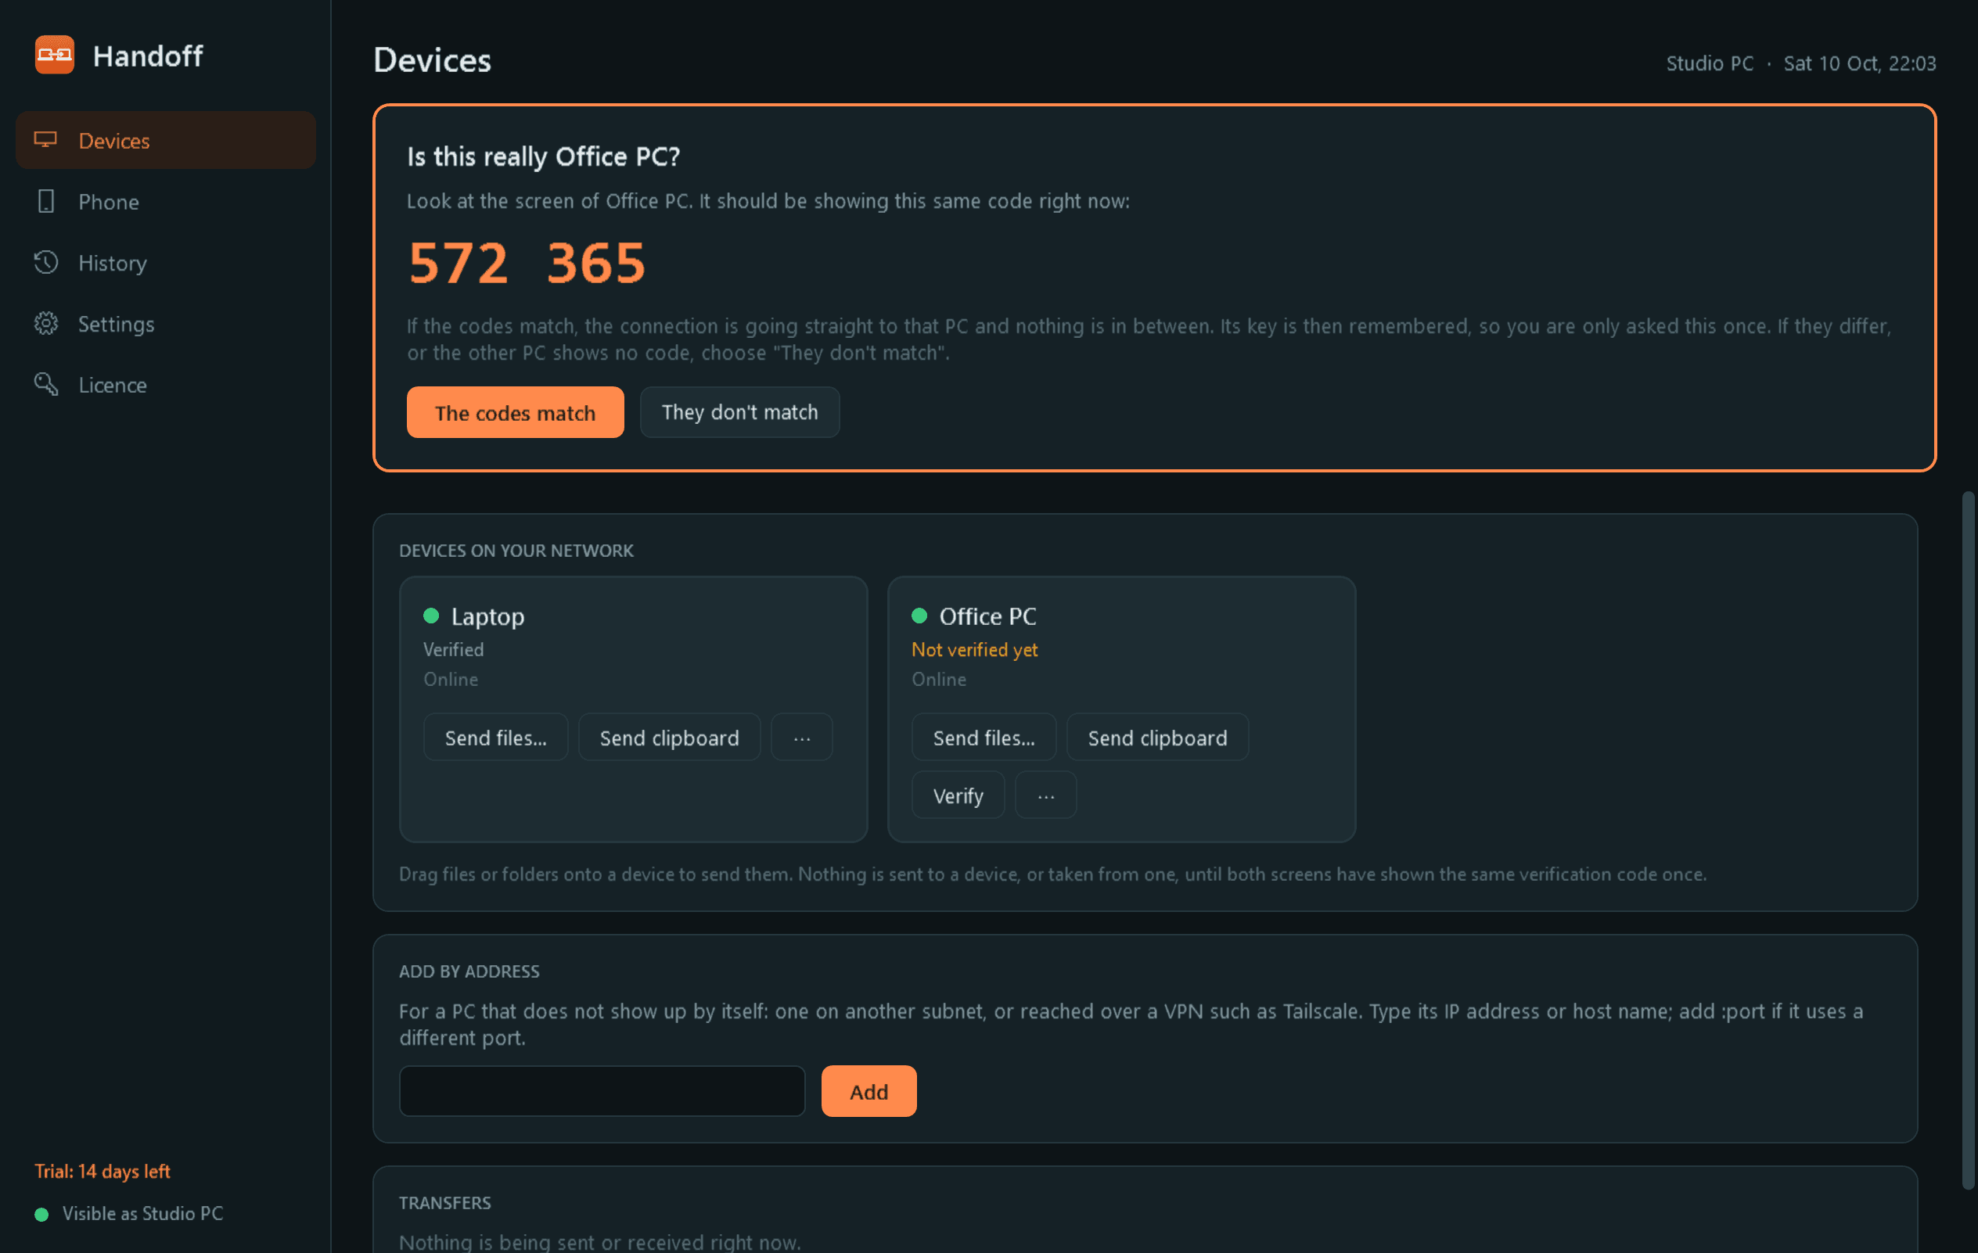The image size is (1978, 1253).
Task: Focus the IP address input field
Action: coord(601,1091)
